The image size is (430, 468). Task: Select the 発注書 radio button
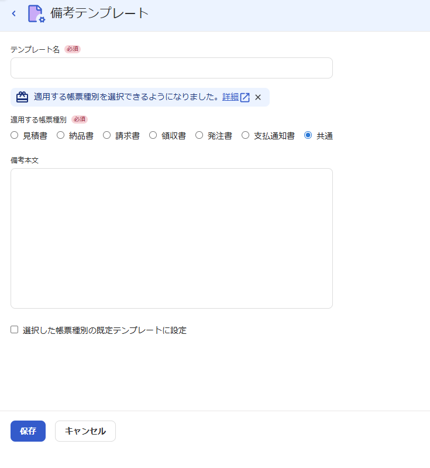(199, 135)
